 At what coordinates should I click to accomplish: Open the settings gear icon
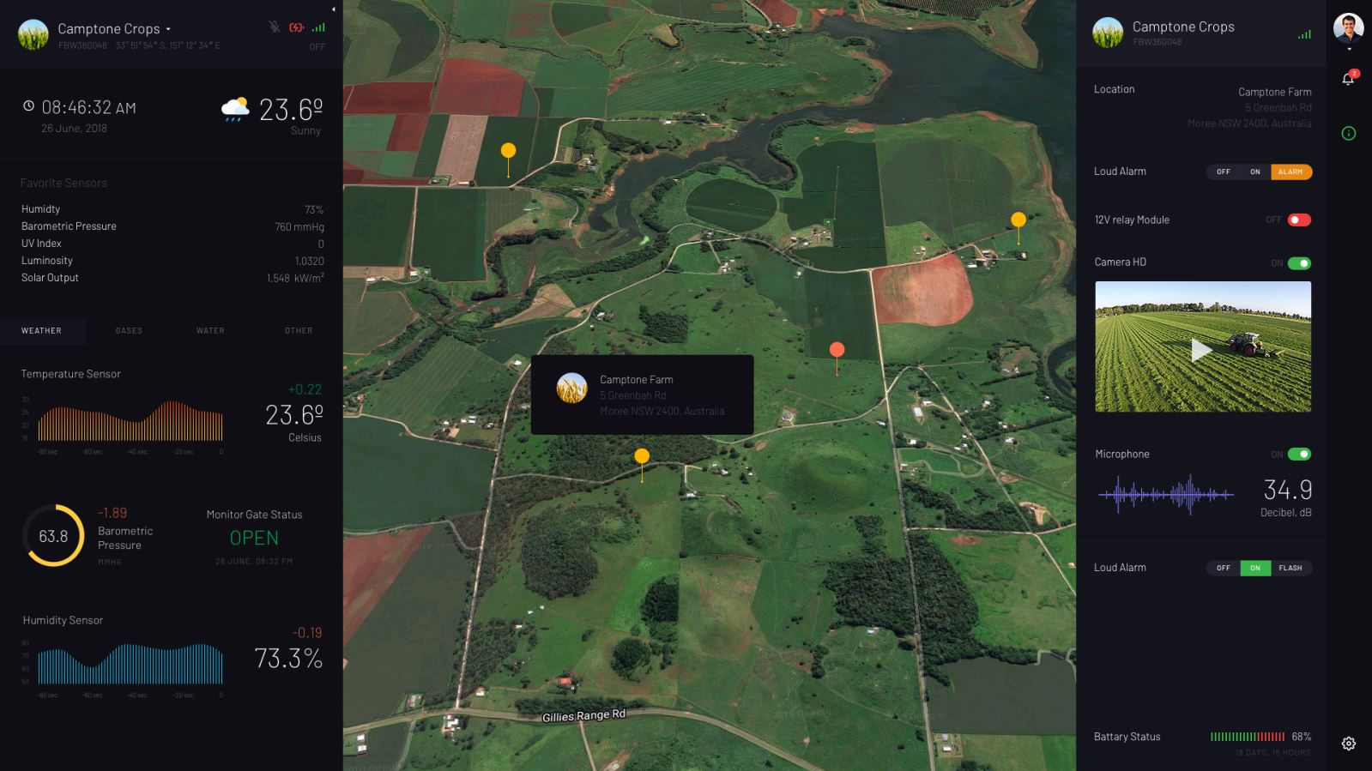(1349, 744)
